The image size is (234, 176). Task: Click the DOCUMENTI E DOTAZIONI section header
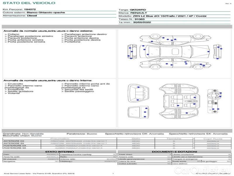coord(174,152)
